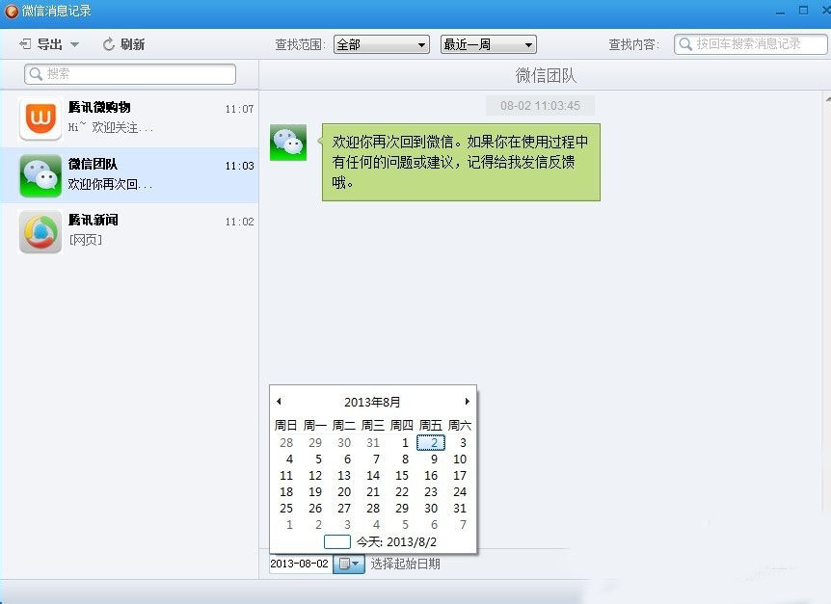Open the 导出 export menu

41,44
